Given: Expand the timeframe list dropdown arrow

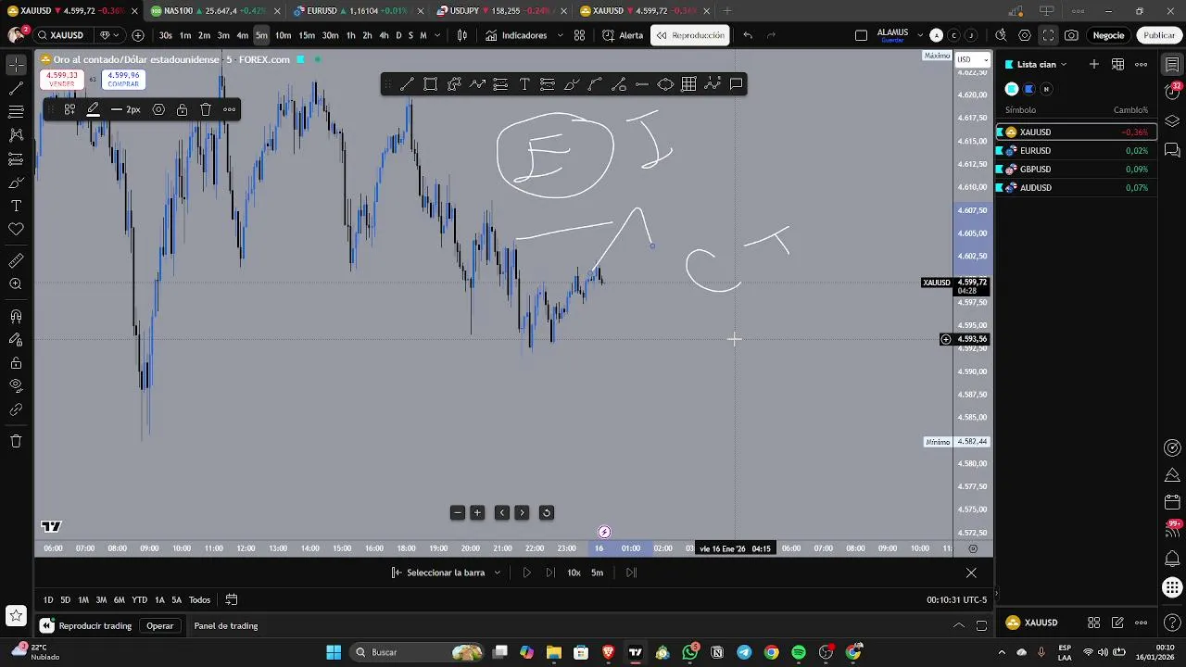Looking at the screenshot, I should [436, 35].
